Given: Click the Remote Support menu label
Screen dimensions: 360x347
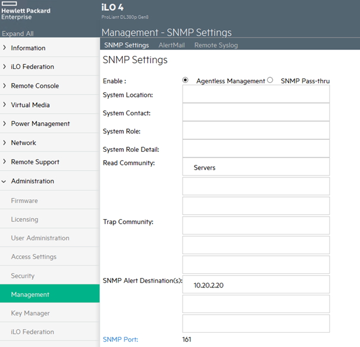Looking at the screenshot, I should point(35,162).
